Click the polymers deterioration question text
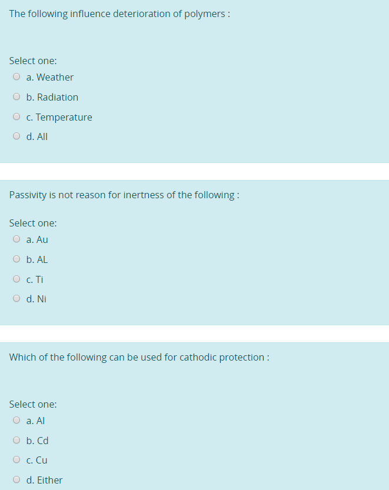 [x=119, y=14]
